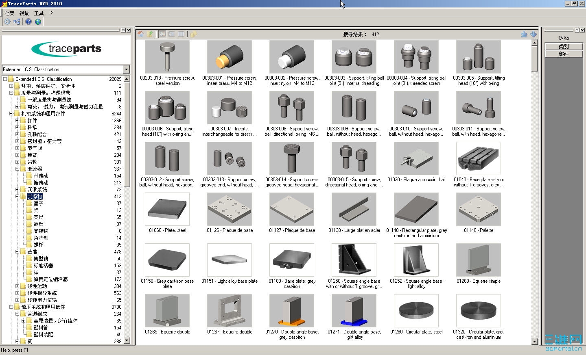
Task: Click the 类别 button in right panel
Action: click(564, 47)
